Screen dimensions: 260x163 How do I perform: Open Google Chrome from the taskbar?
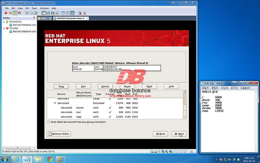click(x=49, y=159)
